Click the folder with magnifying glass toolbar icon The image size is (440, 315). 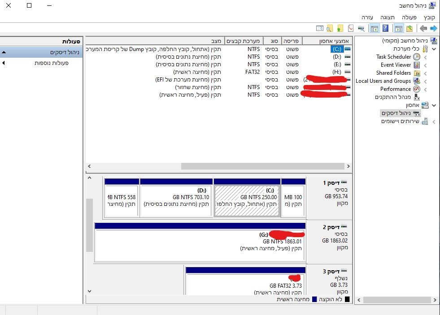(330, 28)
